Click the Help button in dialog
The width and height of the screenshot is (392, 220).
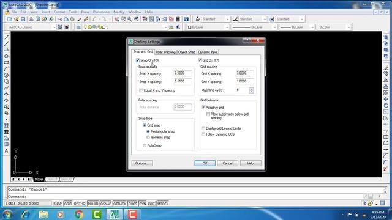251,163
